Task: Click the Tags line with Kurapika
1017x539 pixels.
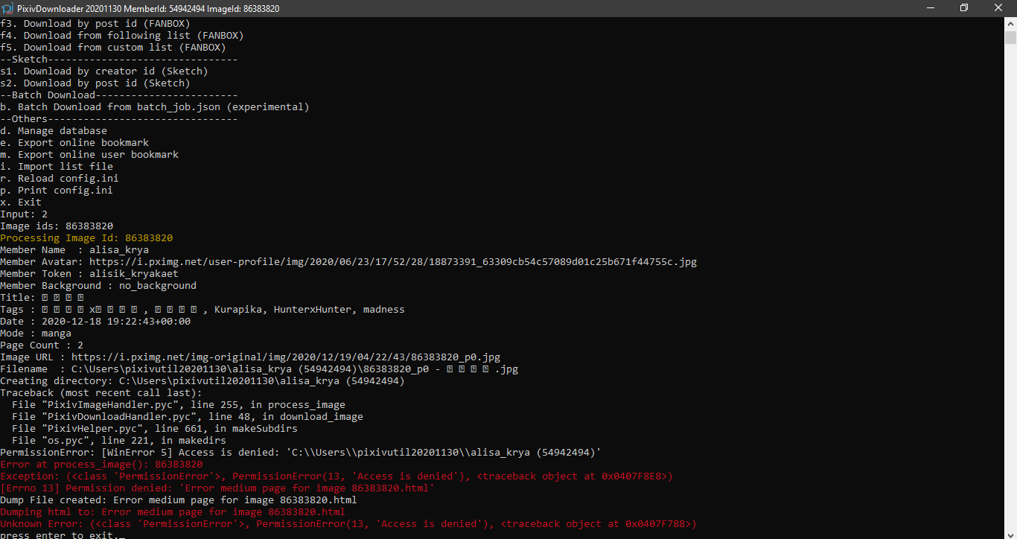Action: (203, 310)
